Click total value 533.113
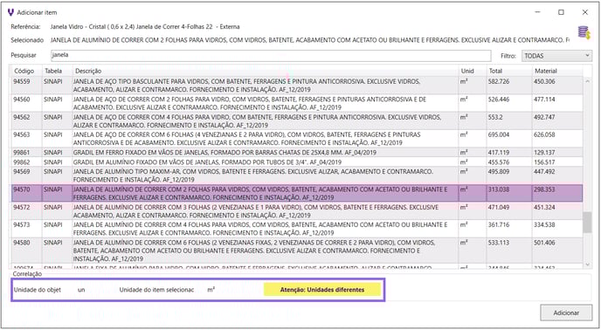601x330 pixels. tap(499, 243)
